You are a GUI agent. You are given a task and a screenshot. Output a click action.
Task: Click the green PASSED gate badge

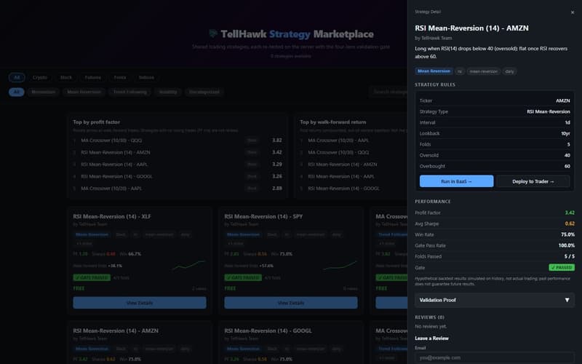[x=561, y=267]
